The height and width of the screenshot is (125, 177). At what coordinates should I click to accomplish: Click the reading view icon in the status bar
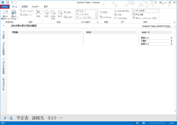pos(144,123)
